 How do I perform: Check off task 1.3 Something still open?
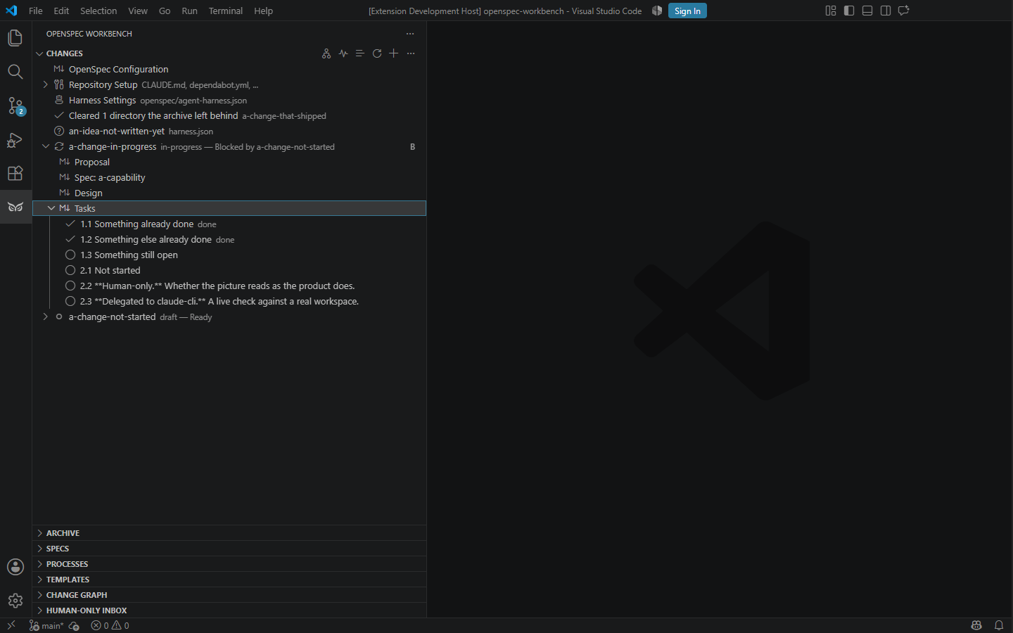coord(70,255)
